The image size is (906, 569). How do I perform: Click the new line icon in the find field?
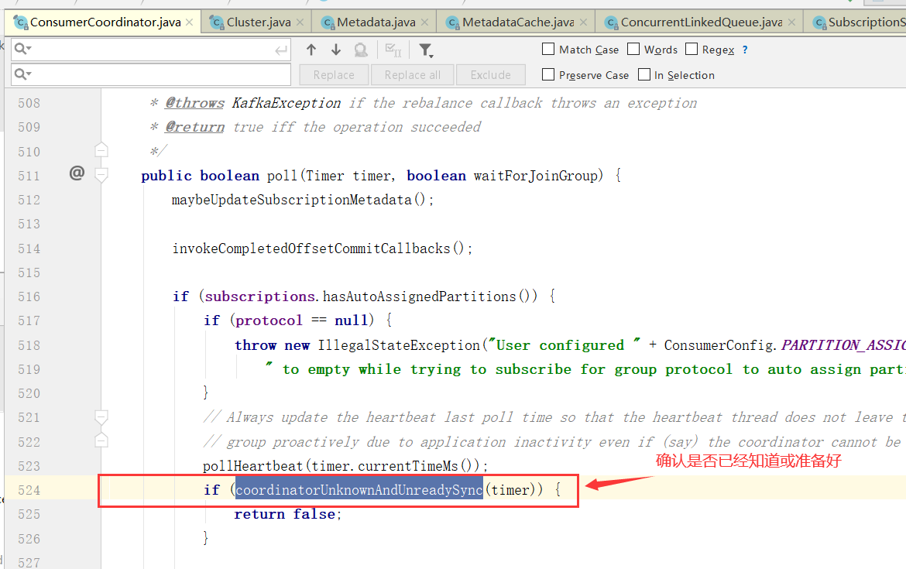coord(281,50)
